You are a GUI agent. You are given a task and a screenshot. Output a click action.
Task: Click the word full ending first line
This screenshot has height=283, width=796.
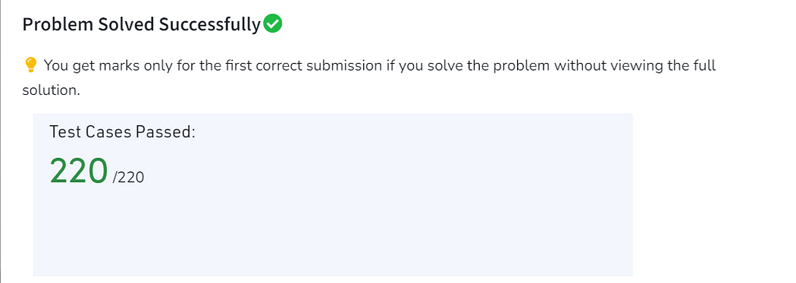click(x=704, y=65)
